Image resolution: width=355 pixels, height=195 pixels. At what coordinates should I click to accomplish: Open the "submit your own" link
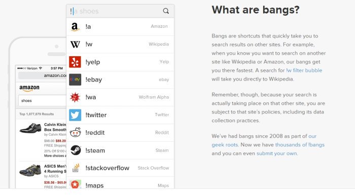pos(276,153)
